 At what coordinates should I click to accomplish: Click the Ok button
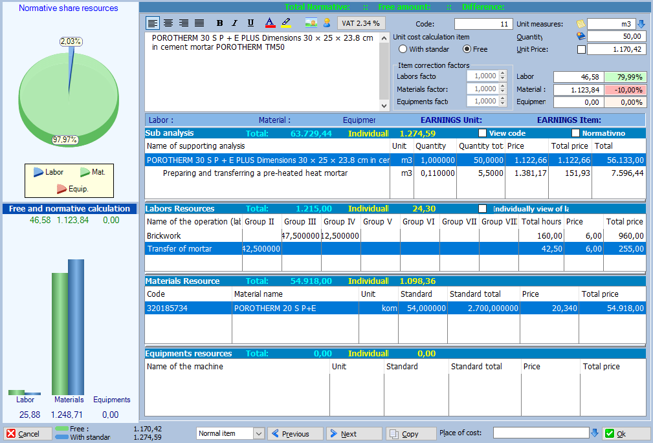click(626, 433)
